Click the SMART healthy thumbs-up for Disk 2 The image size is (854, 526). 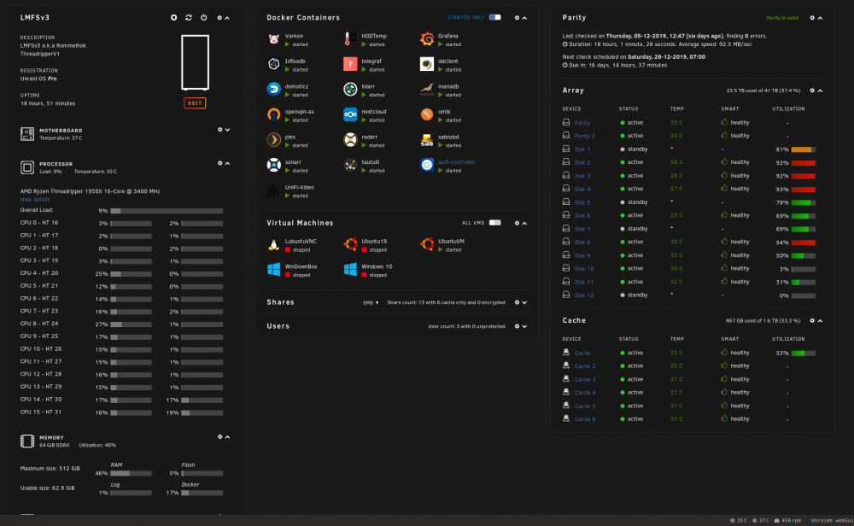(x=724, y=161)
